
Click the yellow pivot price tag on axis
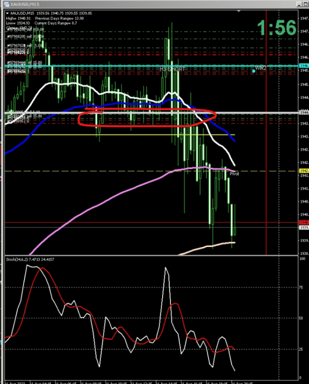[x=304, y=171]
